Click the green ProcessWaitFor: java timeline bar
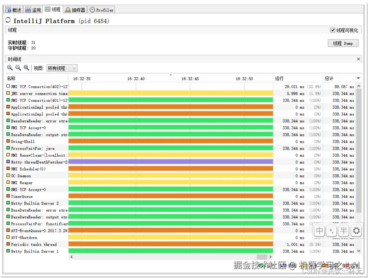The height and width of the screenshot is (278, 368). 171,148
